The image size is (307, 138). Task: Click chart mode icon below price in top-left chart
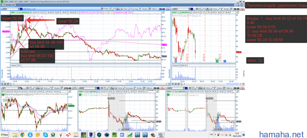[163, 12]
